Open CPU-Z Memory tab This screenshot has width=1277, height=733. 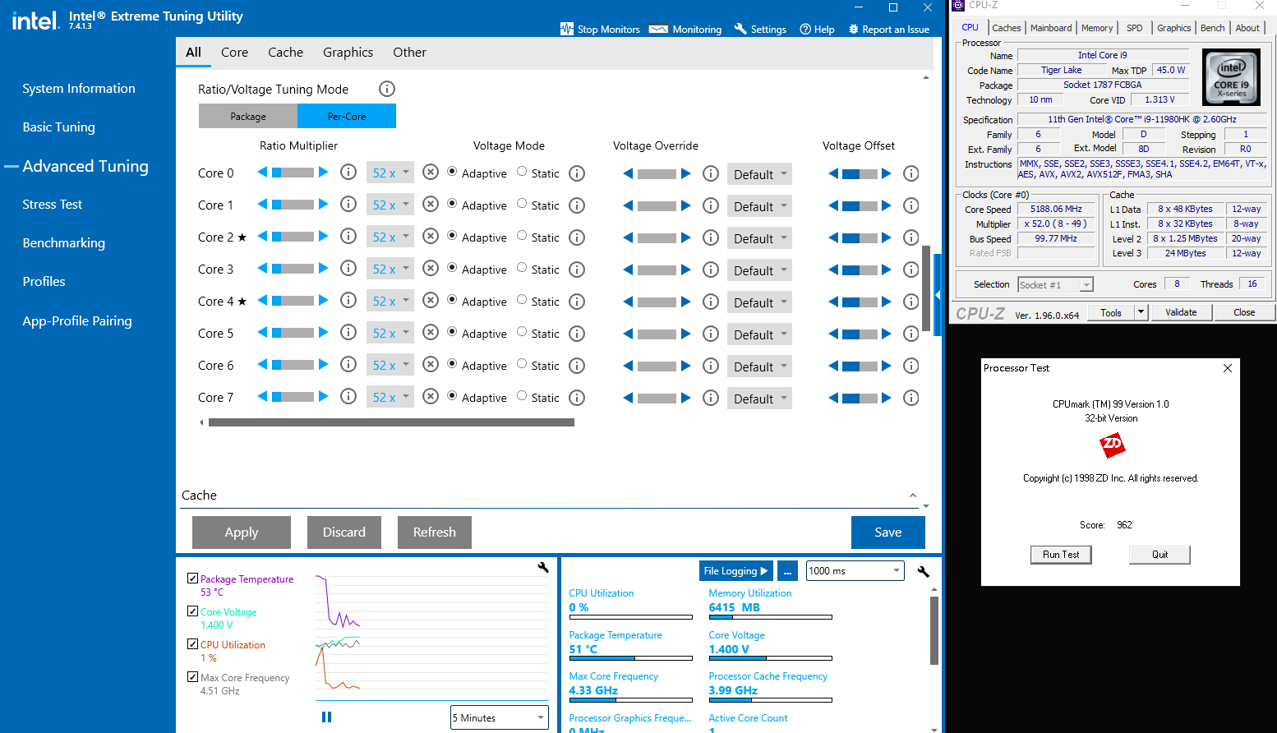pos(1096,28)
